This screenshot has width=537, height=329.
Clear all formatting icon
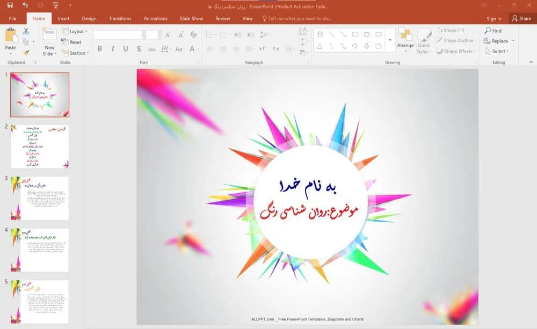click(193, 34)
